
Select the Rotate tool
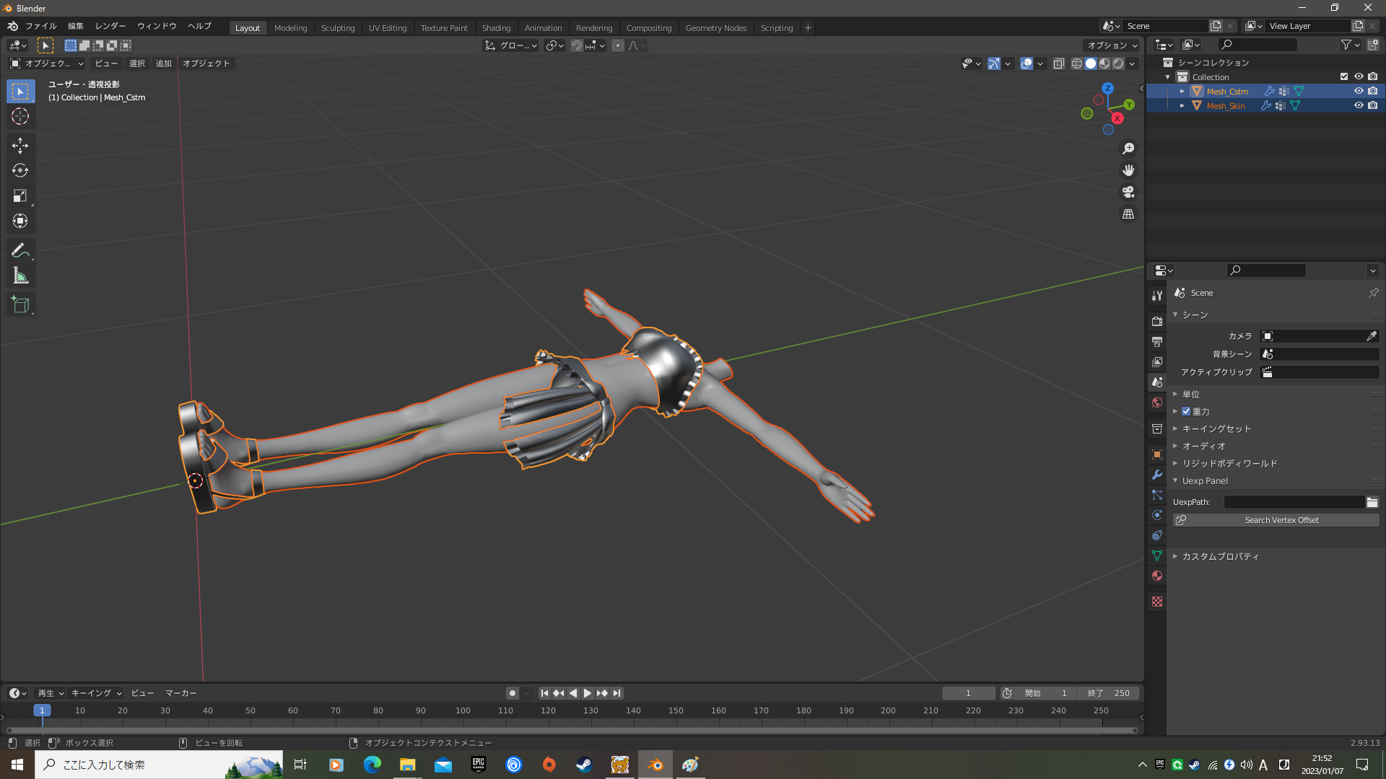tap(20, 171)
